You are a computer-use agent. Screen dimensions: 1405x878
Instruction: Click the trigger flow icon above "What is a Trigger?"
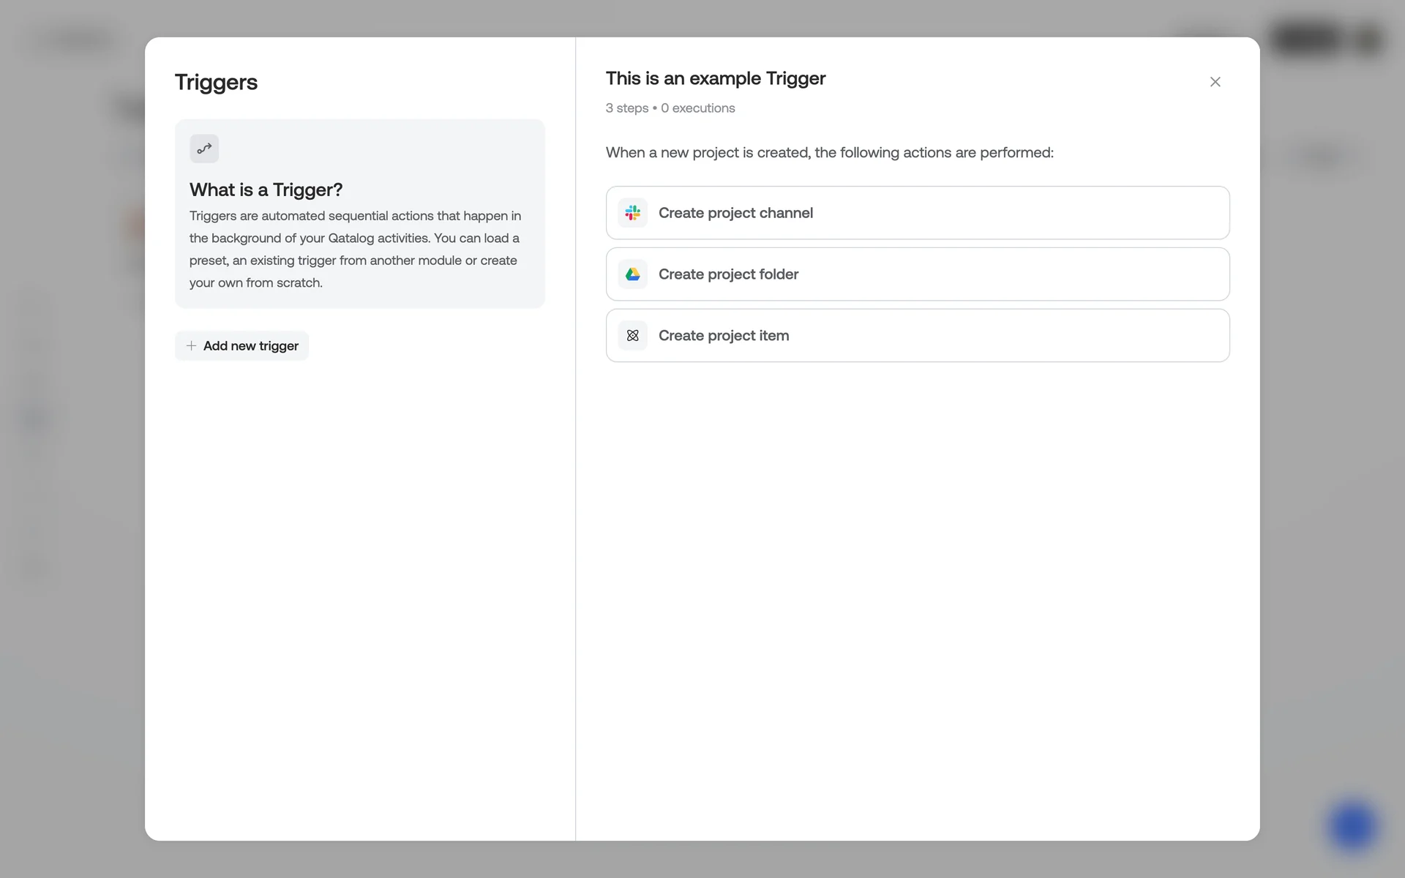[x=204, y=149]
